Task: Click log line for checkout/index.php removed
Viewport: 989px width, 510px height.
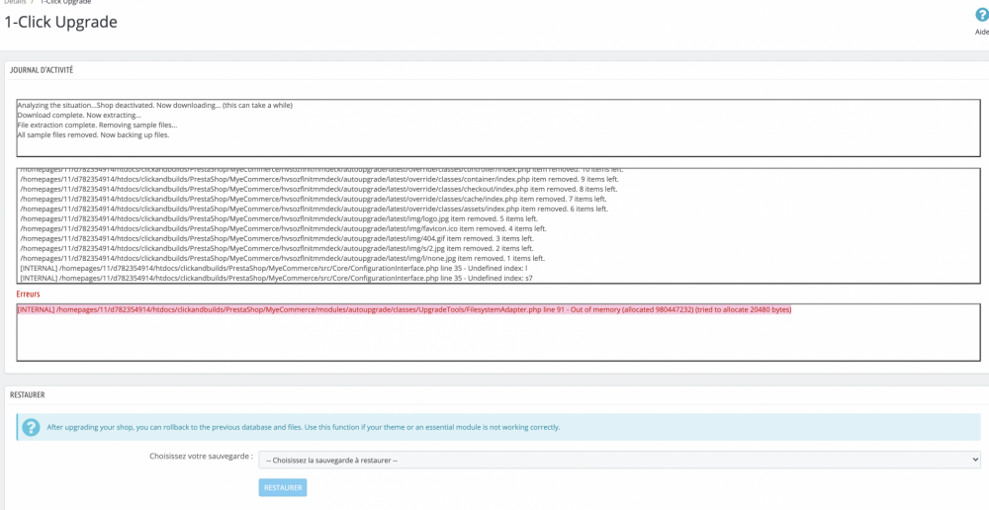Action: pyautogui.click(x=318, y=189)
